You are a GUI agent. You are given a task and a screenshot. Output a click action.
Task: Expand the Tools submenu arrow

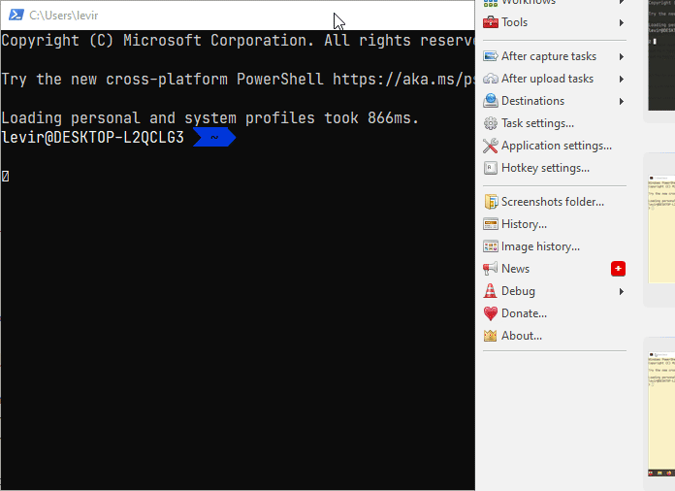tap(622, 22)
